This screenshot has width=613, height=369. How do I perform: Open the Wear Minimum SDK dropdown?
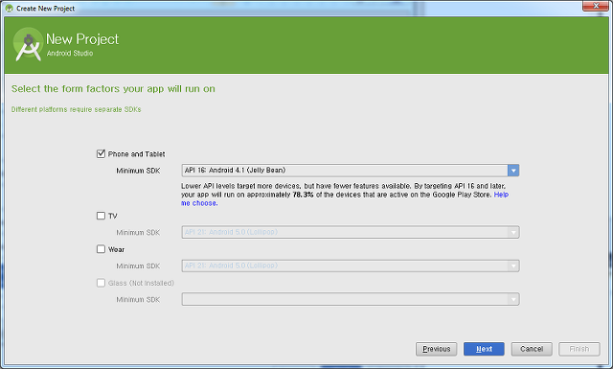coord(351,265)
